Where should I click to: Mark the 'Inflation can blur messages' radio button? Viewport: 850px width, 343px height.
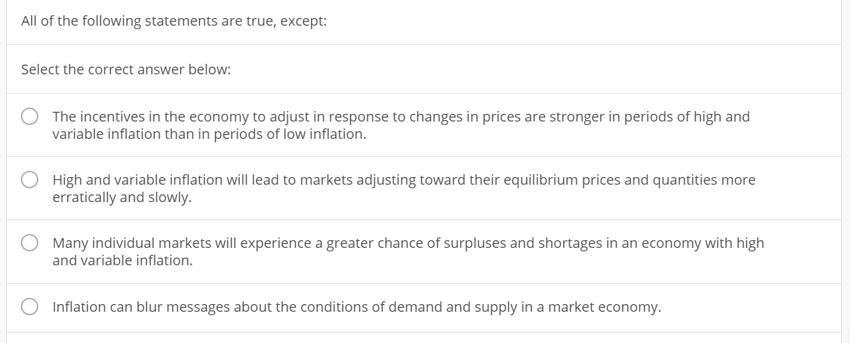click(30, 307)
